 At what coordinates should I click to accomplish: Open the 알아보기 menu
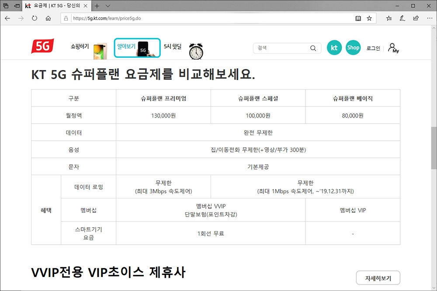(137, 48)
